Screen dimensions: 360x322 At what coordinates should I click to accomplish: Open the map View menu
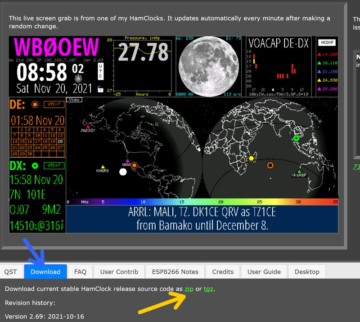74,100
